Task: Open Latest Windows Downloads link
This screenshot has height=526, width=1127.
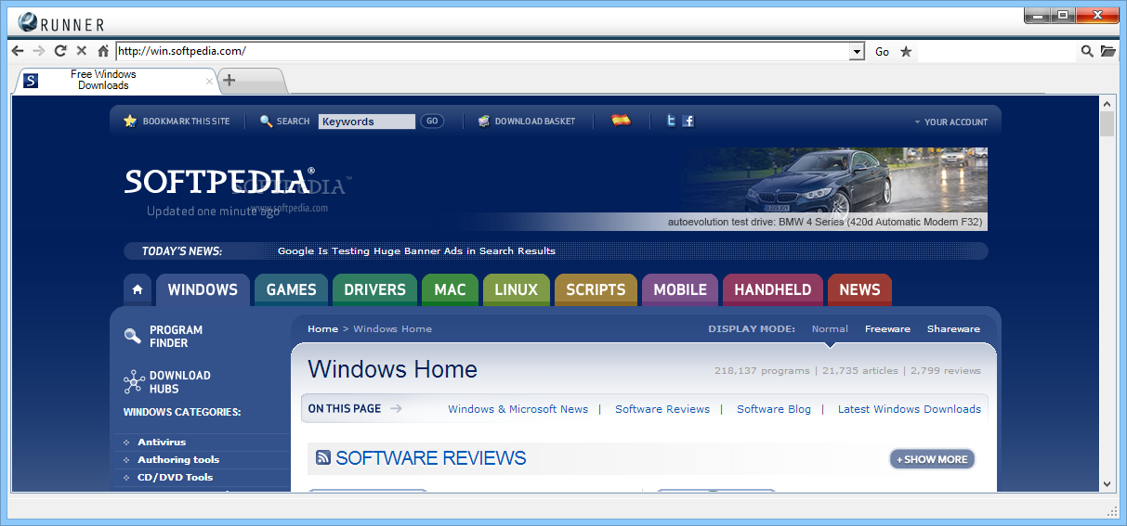Action: click(910, 409)
